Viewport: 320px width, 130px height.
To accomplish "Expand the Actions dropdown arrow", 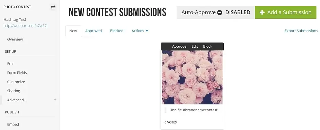I will pyautogui.click(x=147, y=31).
